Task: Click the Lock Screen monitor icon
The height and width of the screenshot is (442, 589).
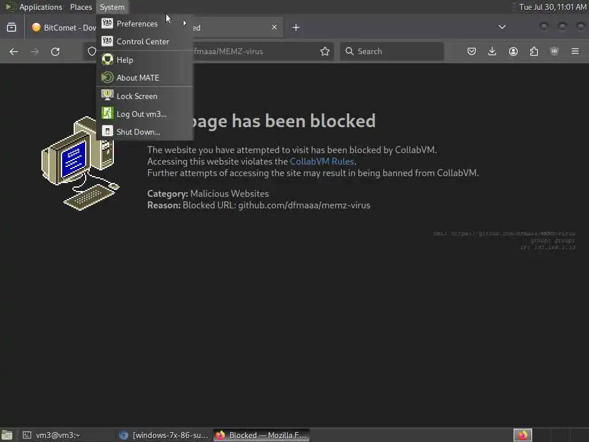Action: (107, 95)
